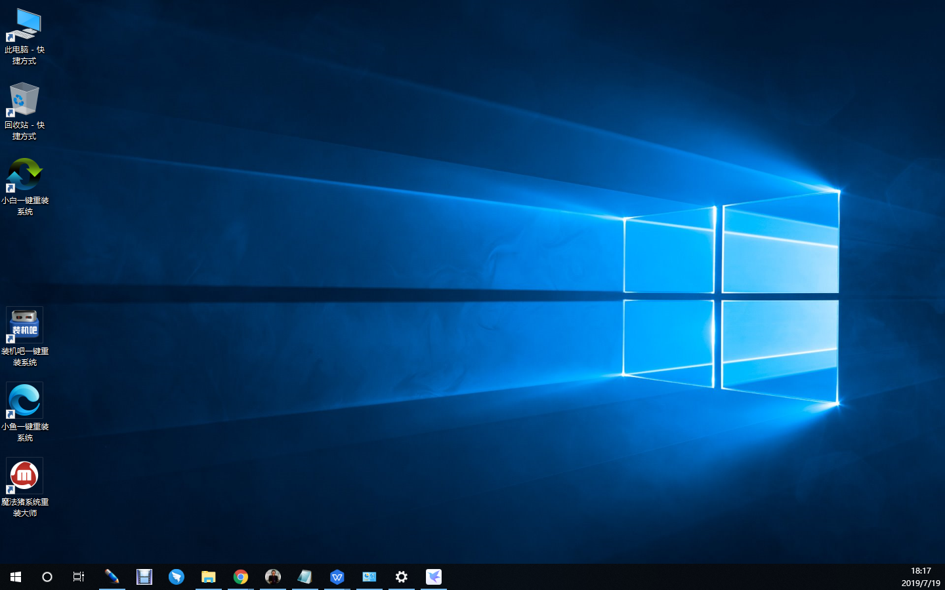
Task: Click the taskbar clock showing 18:17
Action: point(921,571)
